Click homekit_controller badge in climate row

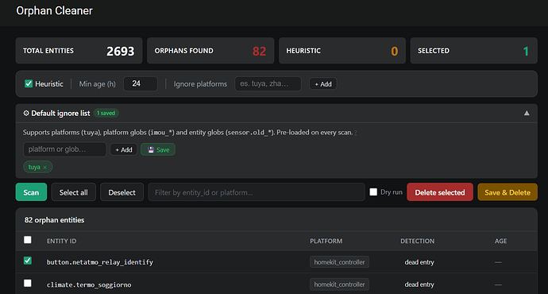(x=339, y=284)
